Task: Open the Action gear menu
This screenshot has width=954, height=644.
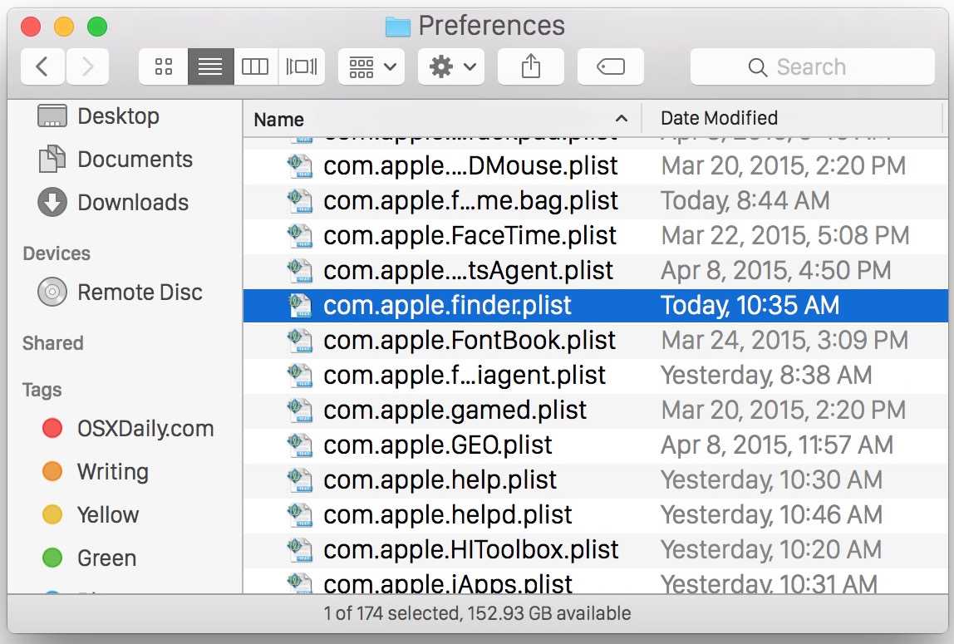Action: (x=451, y=66)
